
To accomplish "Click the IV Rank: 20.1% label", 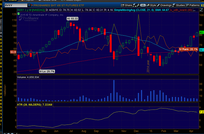I will click(x=188, y=49).
